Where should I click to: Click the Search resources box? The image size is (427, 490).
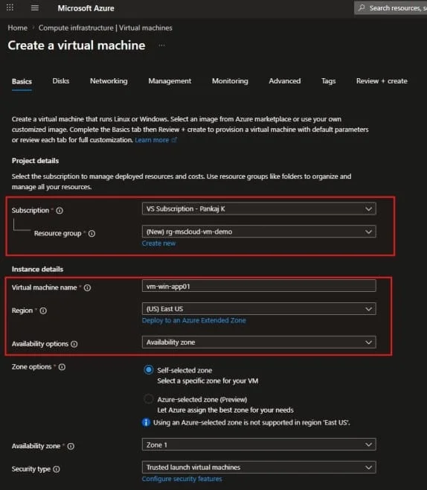391,7
